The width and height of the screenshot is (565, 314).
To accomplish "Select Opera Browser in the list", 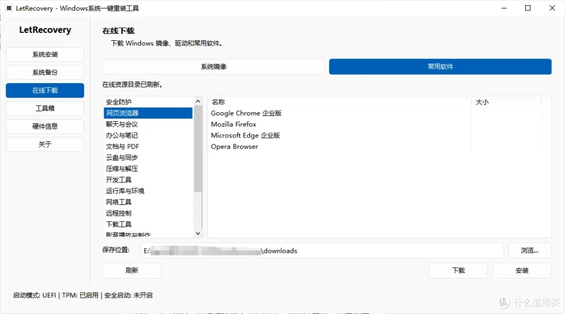I will [x=234, y=146].
